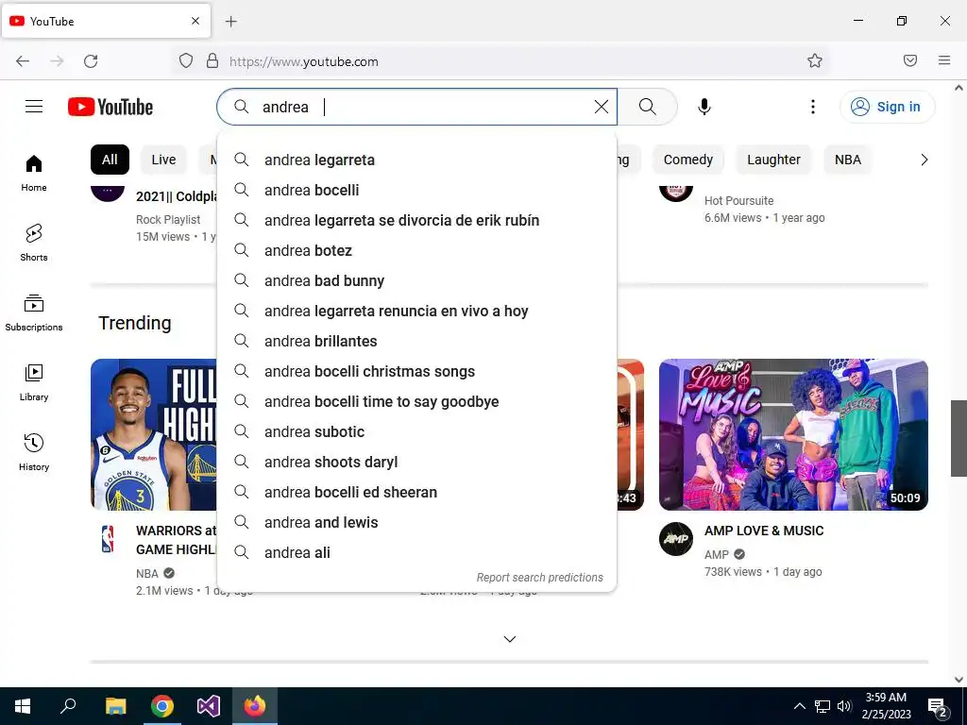Clear the search box with the X

pos(602,107)
